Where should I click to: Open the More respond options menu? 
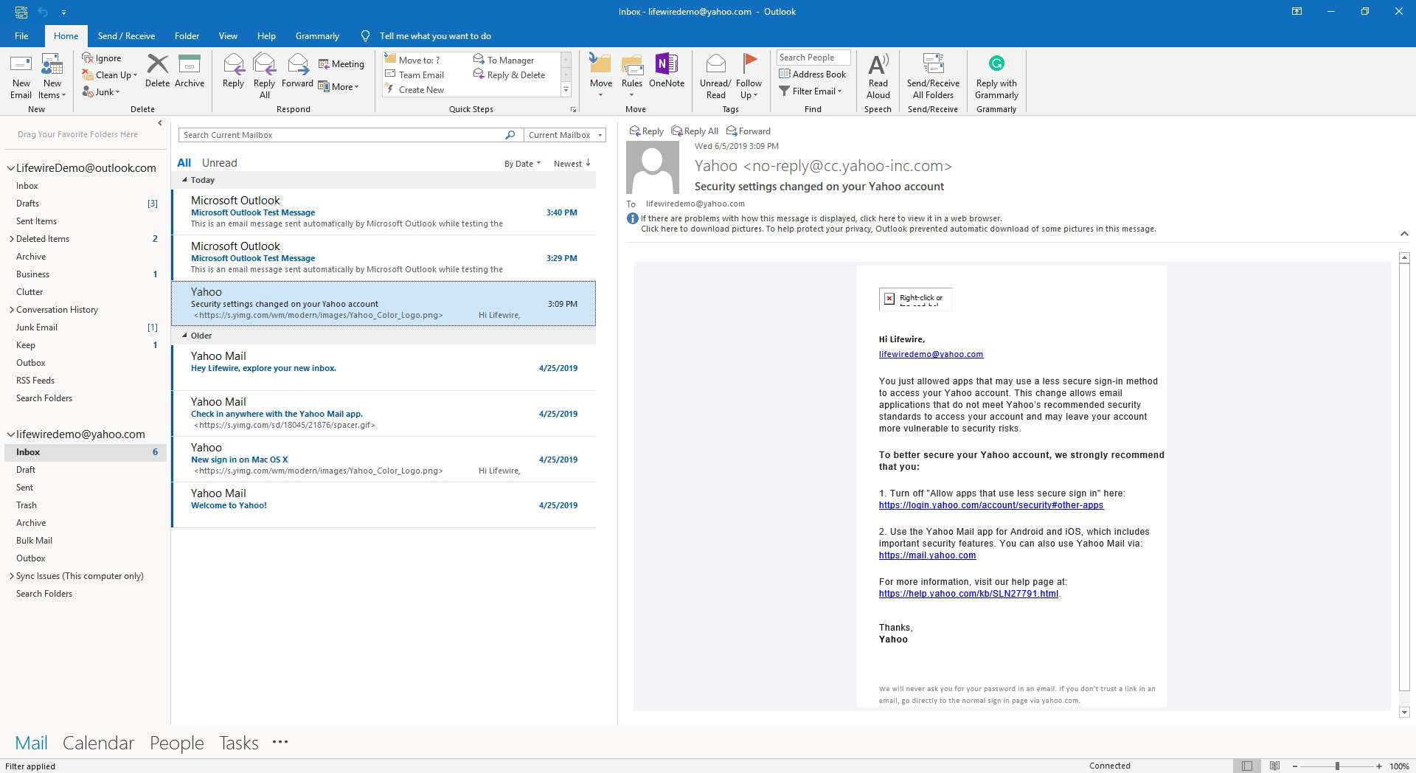coord(339,86)
